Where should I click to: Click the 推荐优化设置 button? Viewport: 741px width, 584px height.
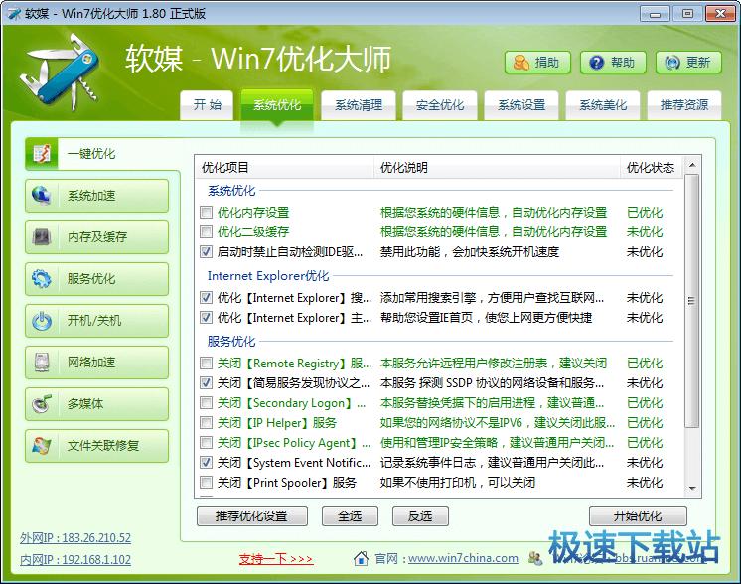[254, 516]
